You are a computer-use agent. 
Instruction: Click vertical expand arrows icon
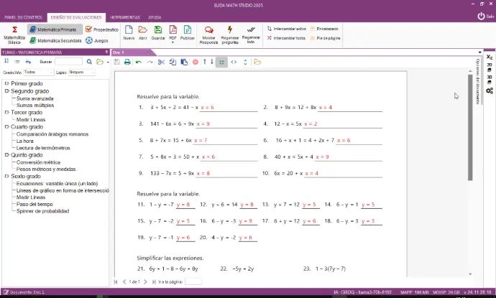(245, 62)
